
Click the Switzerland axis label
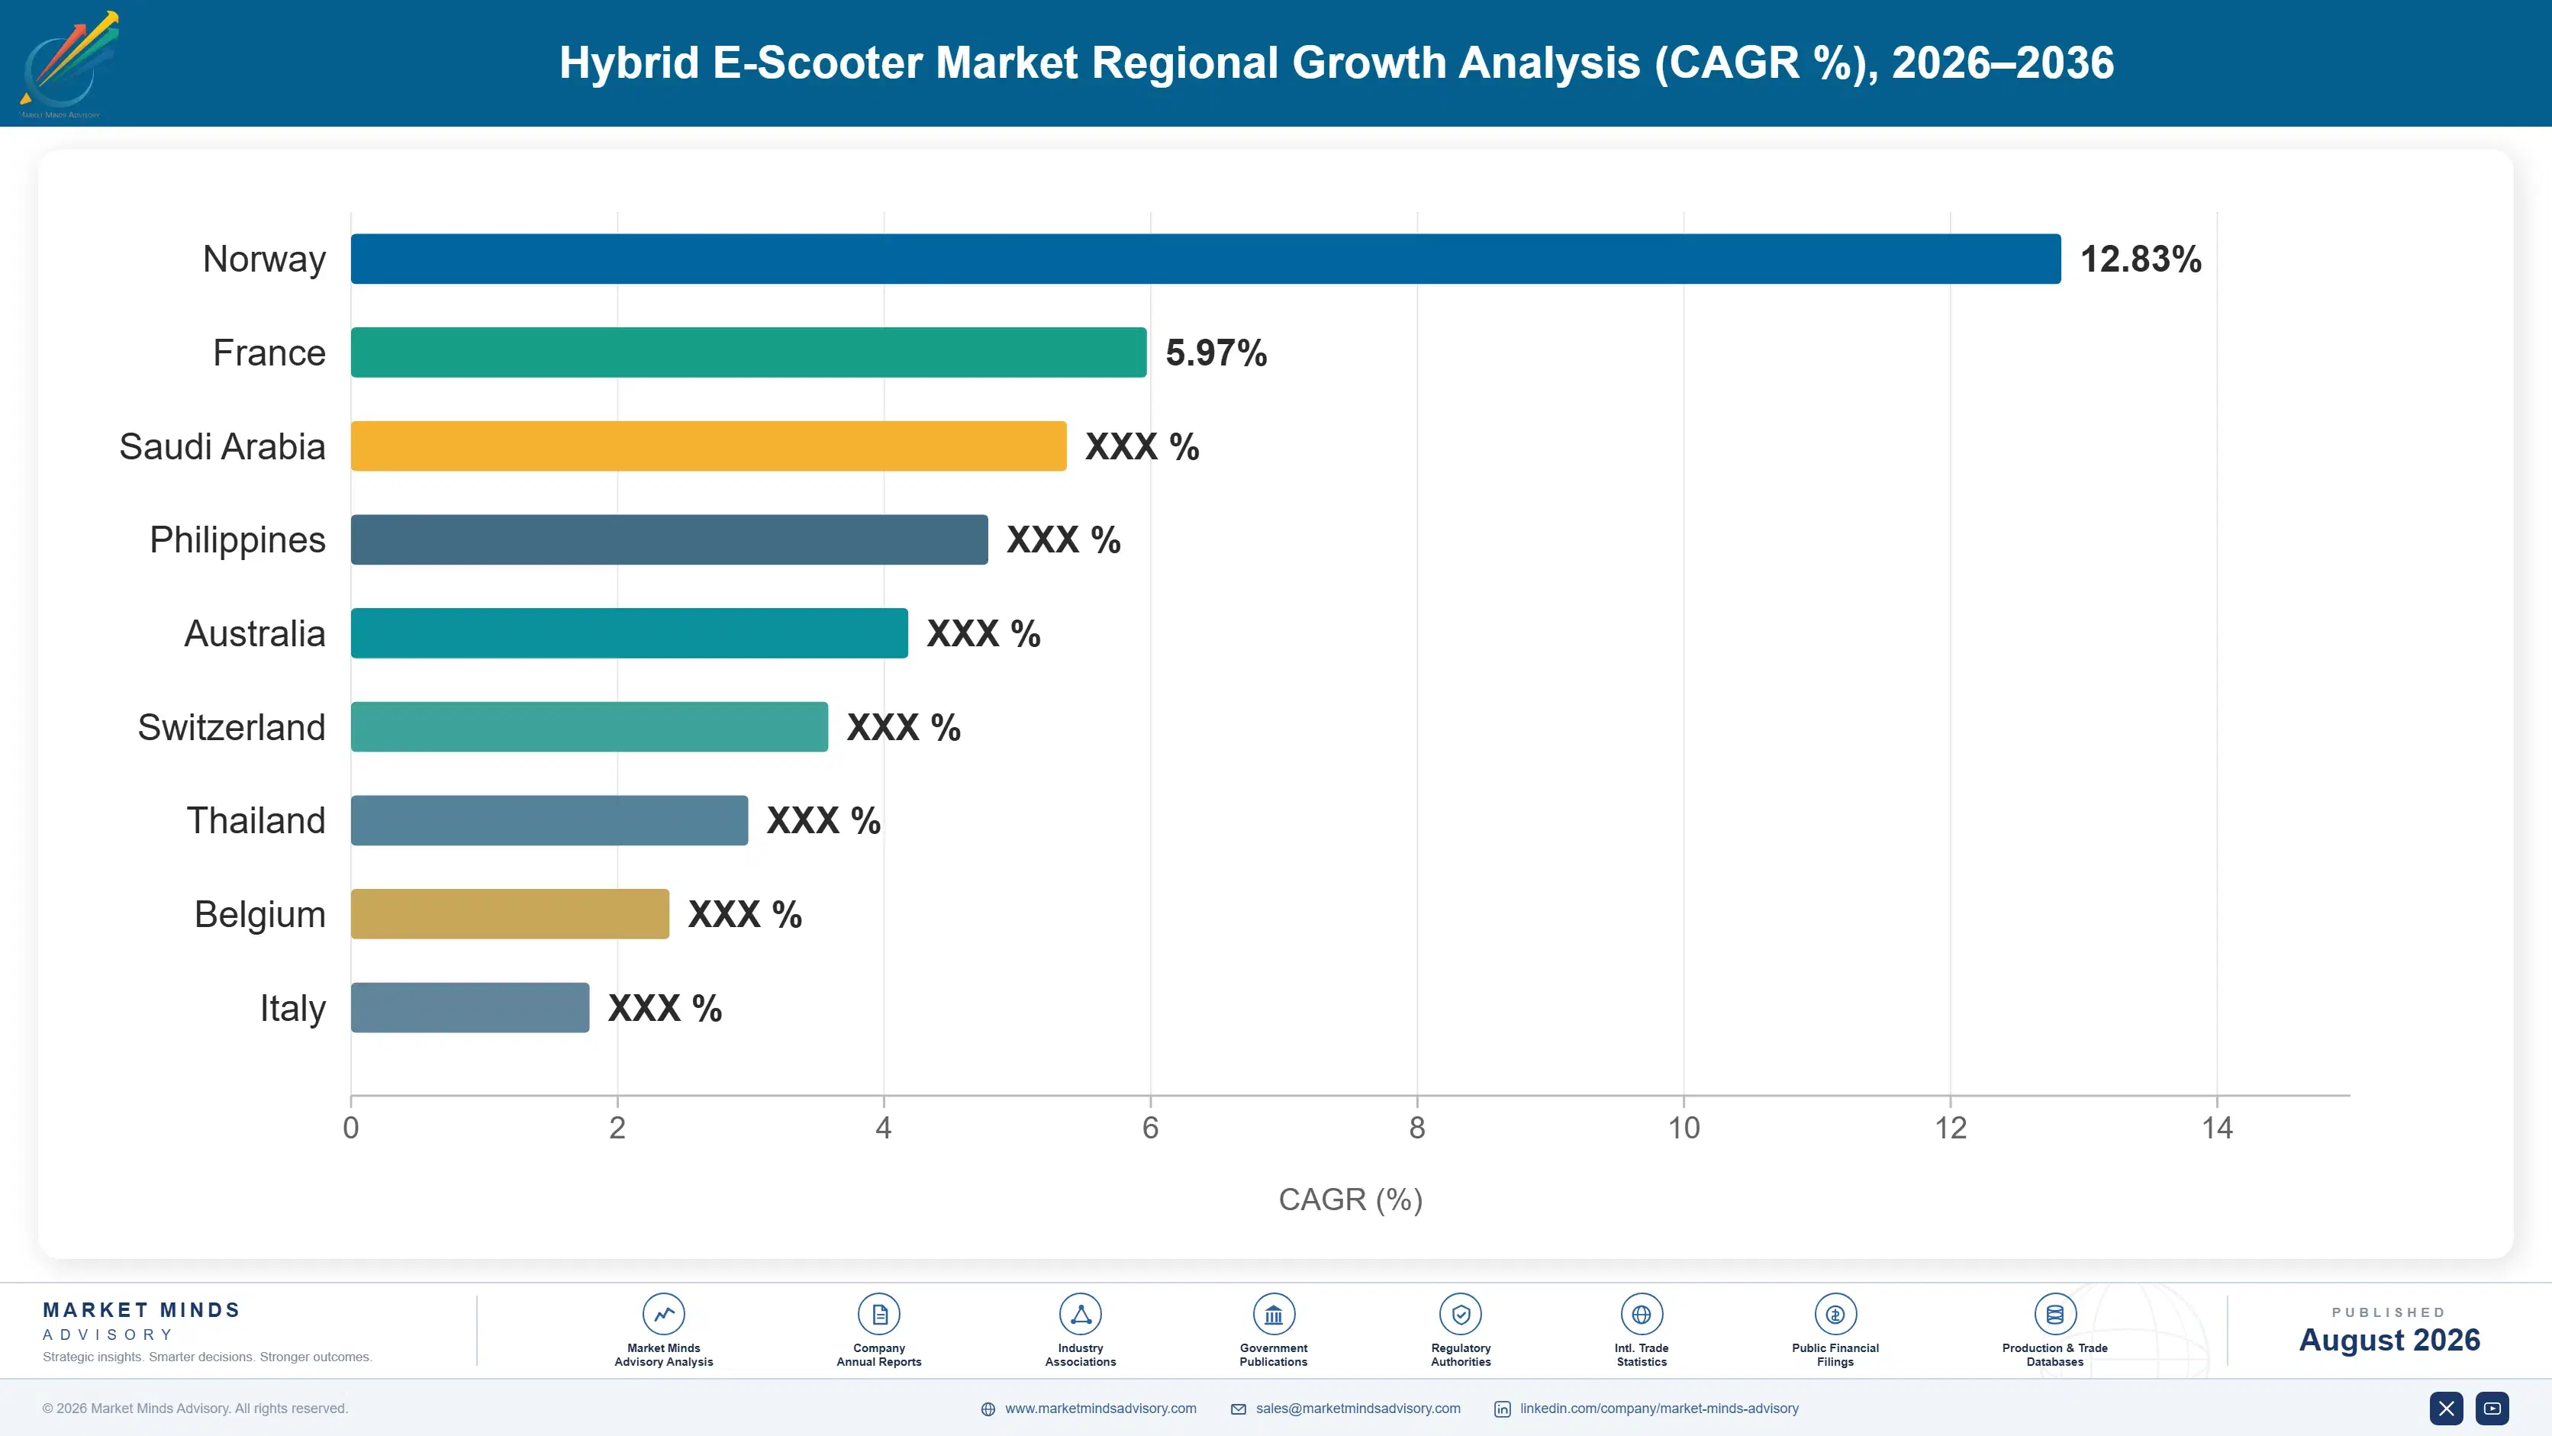pos(232,727)
